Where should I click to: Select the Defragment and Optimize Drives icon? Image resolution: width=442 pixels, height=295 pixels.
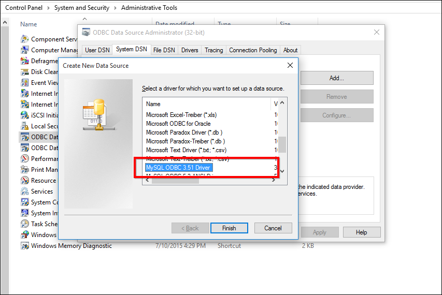pos(25,61)
